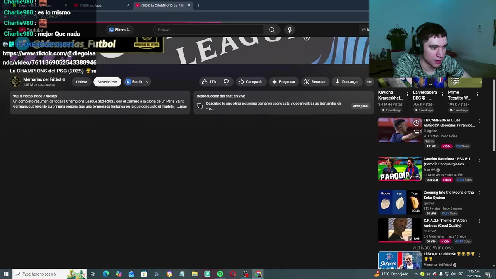496x279 pixels.
Task: Open Microsoft Store taskbar icon
Action: click(144, 274)
